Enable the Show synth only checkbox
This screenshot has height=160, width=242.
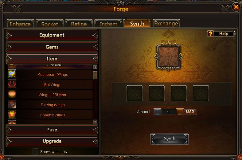(35, 151)
